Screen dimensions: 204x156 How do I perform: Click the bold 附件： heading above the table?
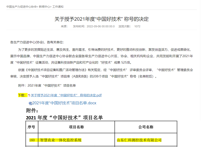[x=32, y=111]
